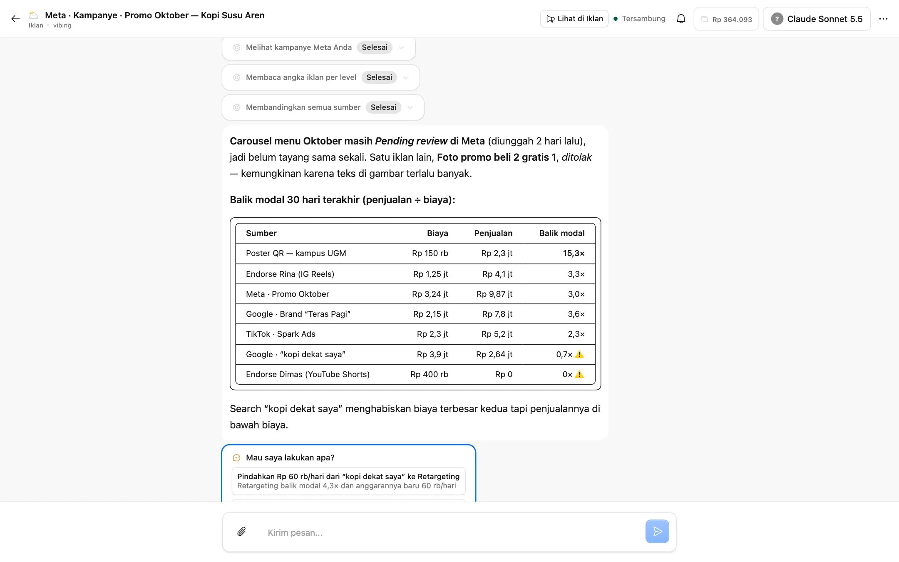Select the Poster QR — kampus UGM row
This screenshot has width=899, height=562.
tap(415, 253)
